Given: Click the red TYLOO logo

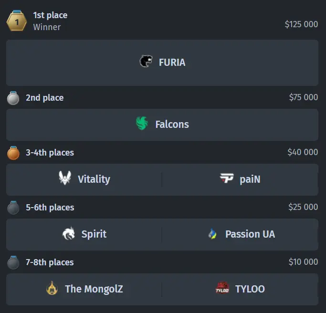Looking at the screenshot, I should click(x=222, y=288).
